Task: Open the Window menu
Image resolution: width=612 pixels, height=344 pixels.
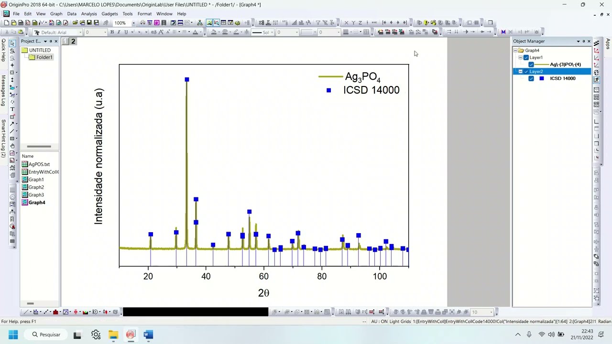Action: (x=164, y=13)
